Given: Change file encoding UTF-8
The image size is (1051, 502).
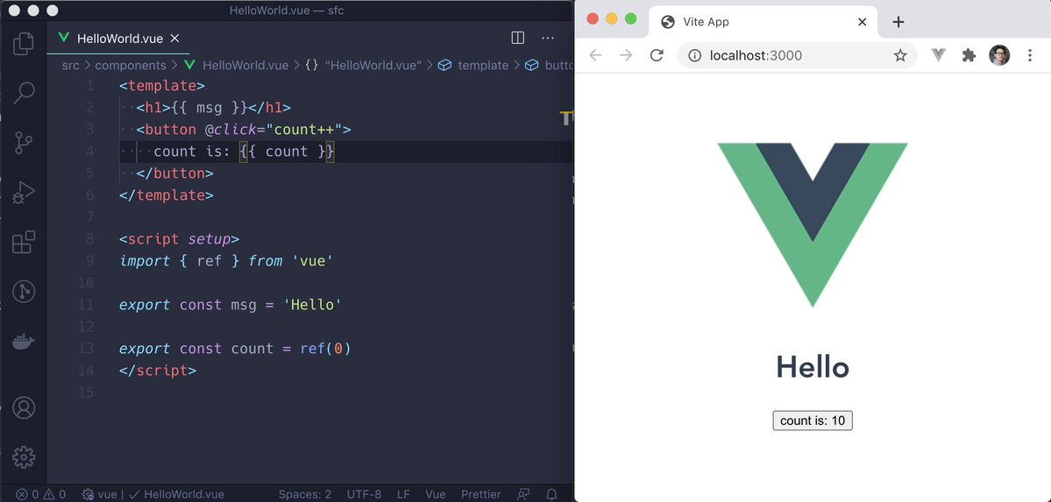Looking at the screenshot, I should tap(364, 495).
